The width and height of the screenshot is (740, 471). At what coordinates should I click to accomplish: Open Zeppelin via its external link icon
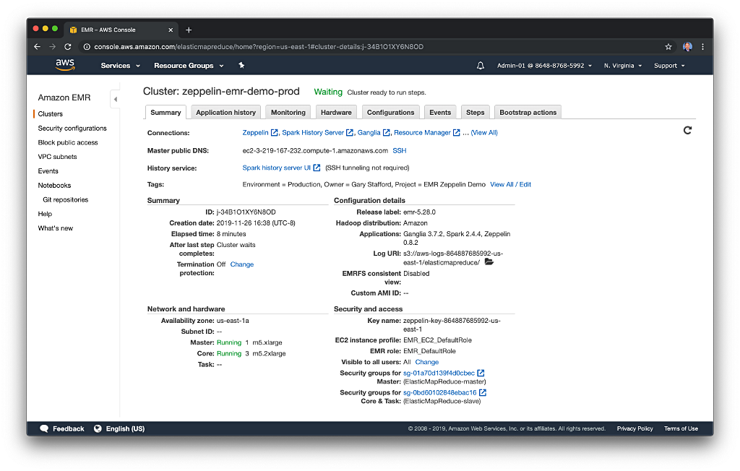coord(273,132)
